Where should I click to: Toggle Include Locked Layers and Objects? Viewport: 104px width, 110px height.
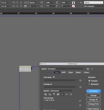coord(45,94)
